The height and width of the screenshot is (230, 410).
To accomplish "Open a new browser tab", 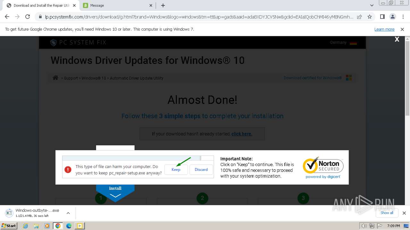I will tap(163, 5).
